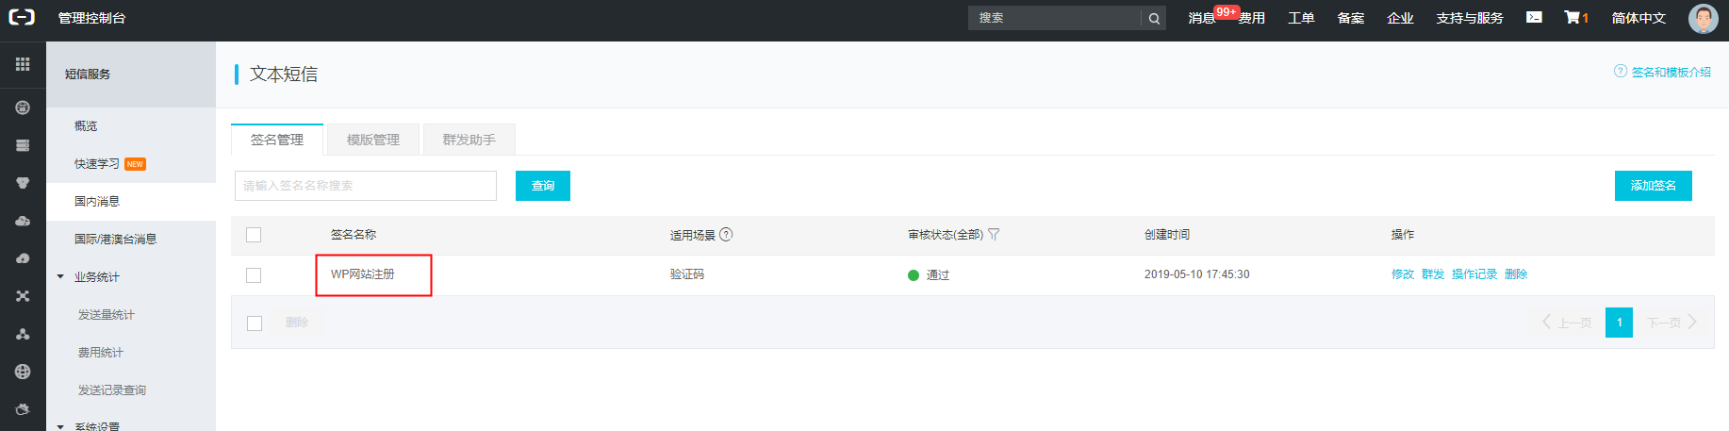Image resolution: width=1729 pixels, height=431 pixels.
Task: Open the 简体中文 language selector
Action: (1638, 18)
